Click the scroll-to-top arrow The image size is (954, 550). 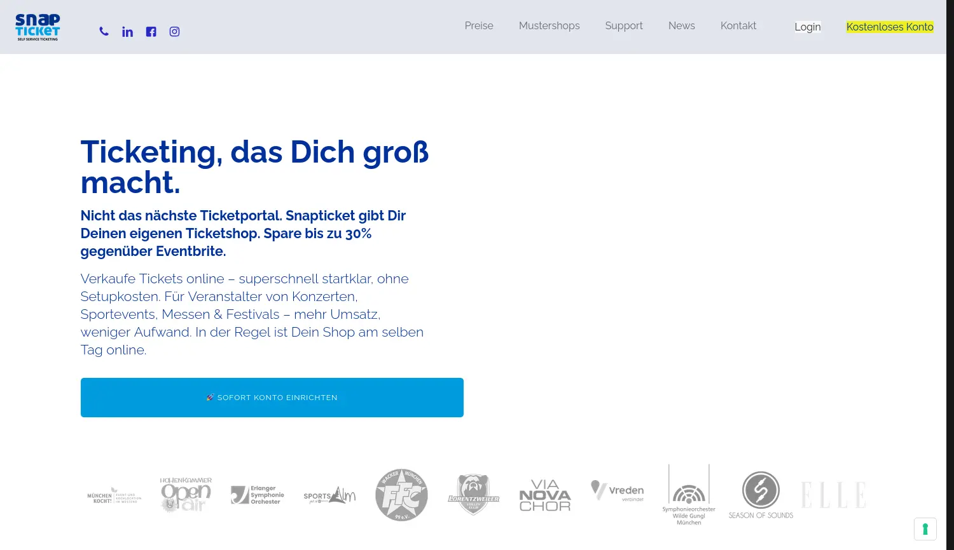925,528
